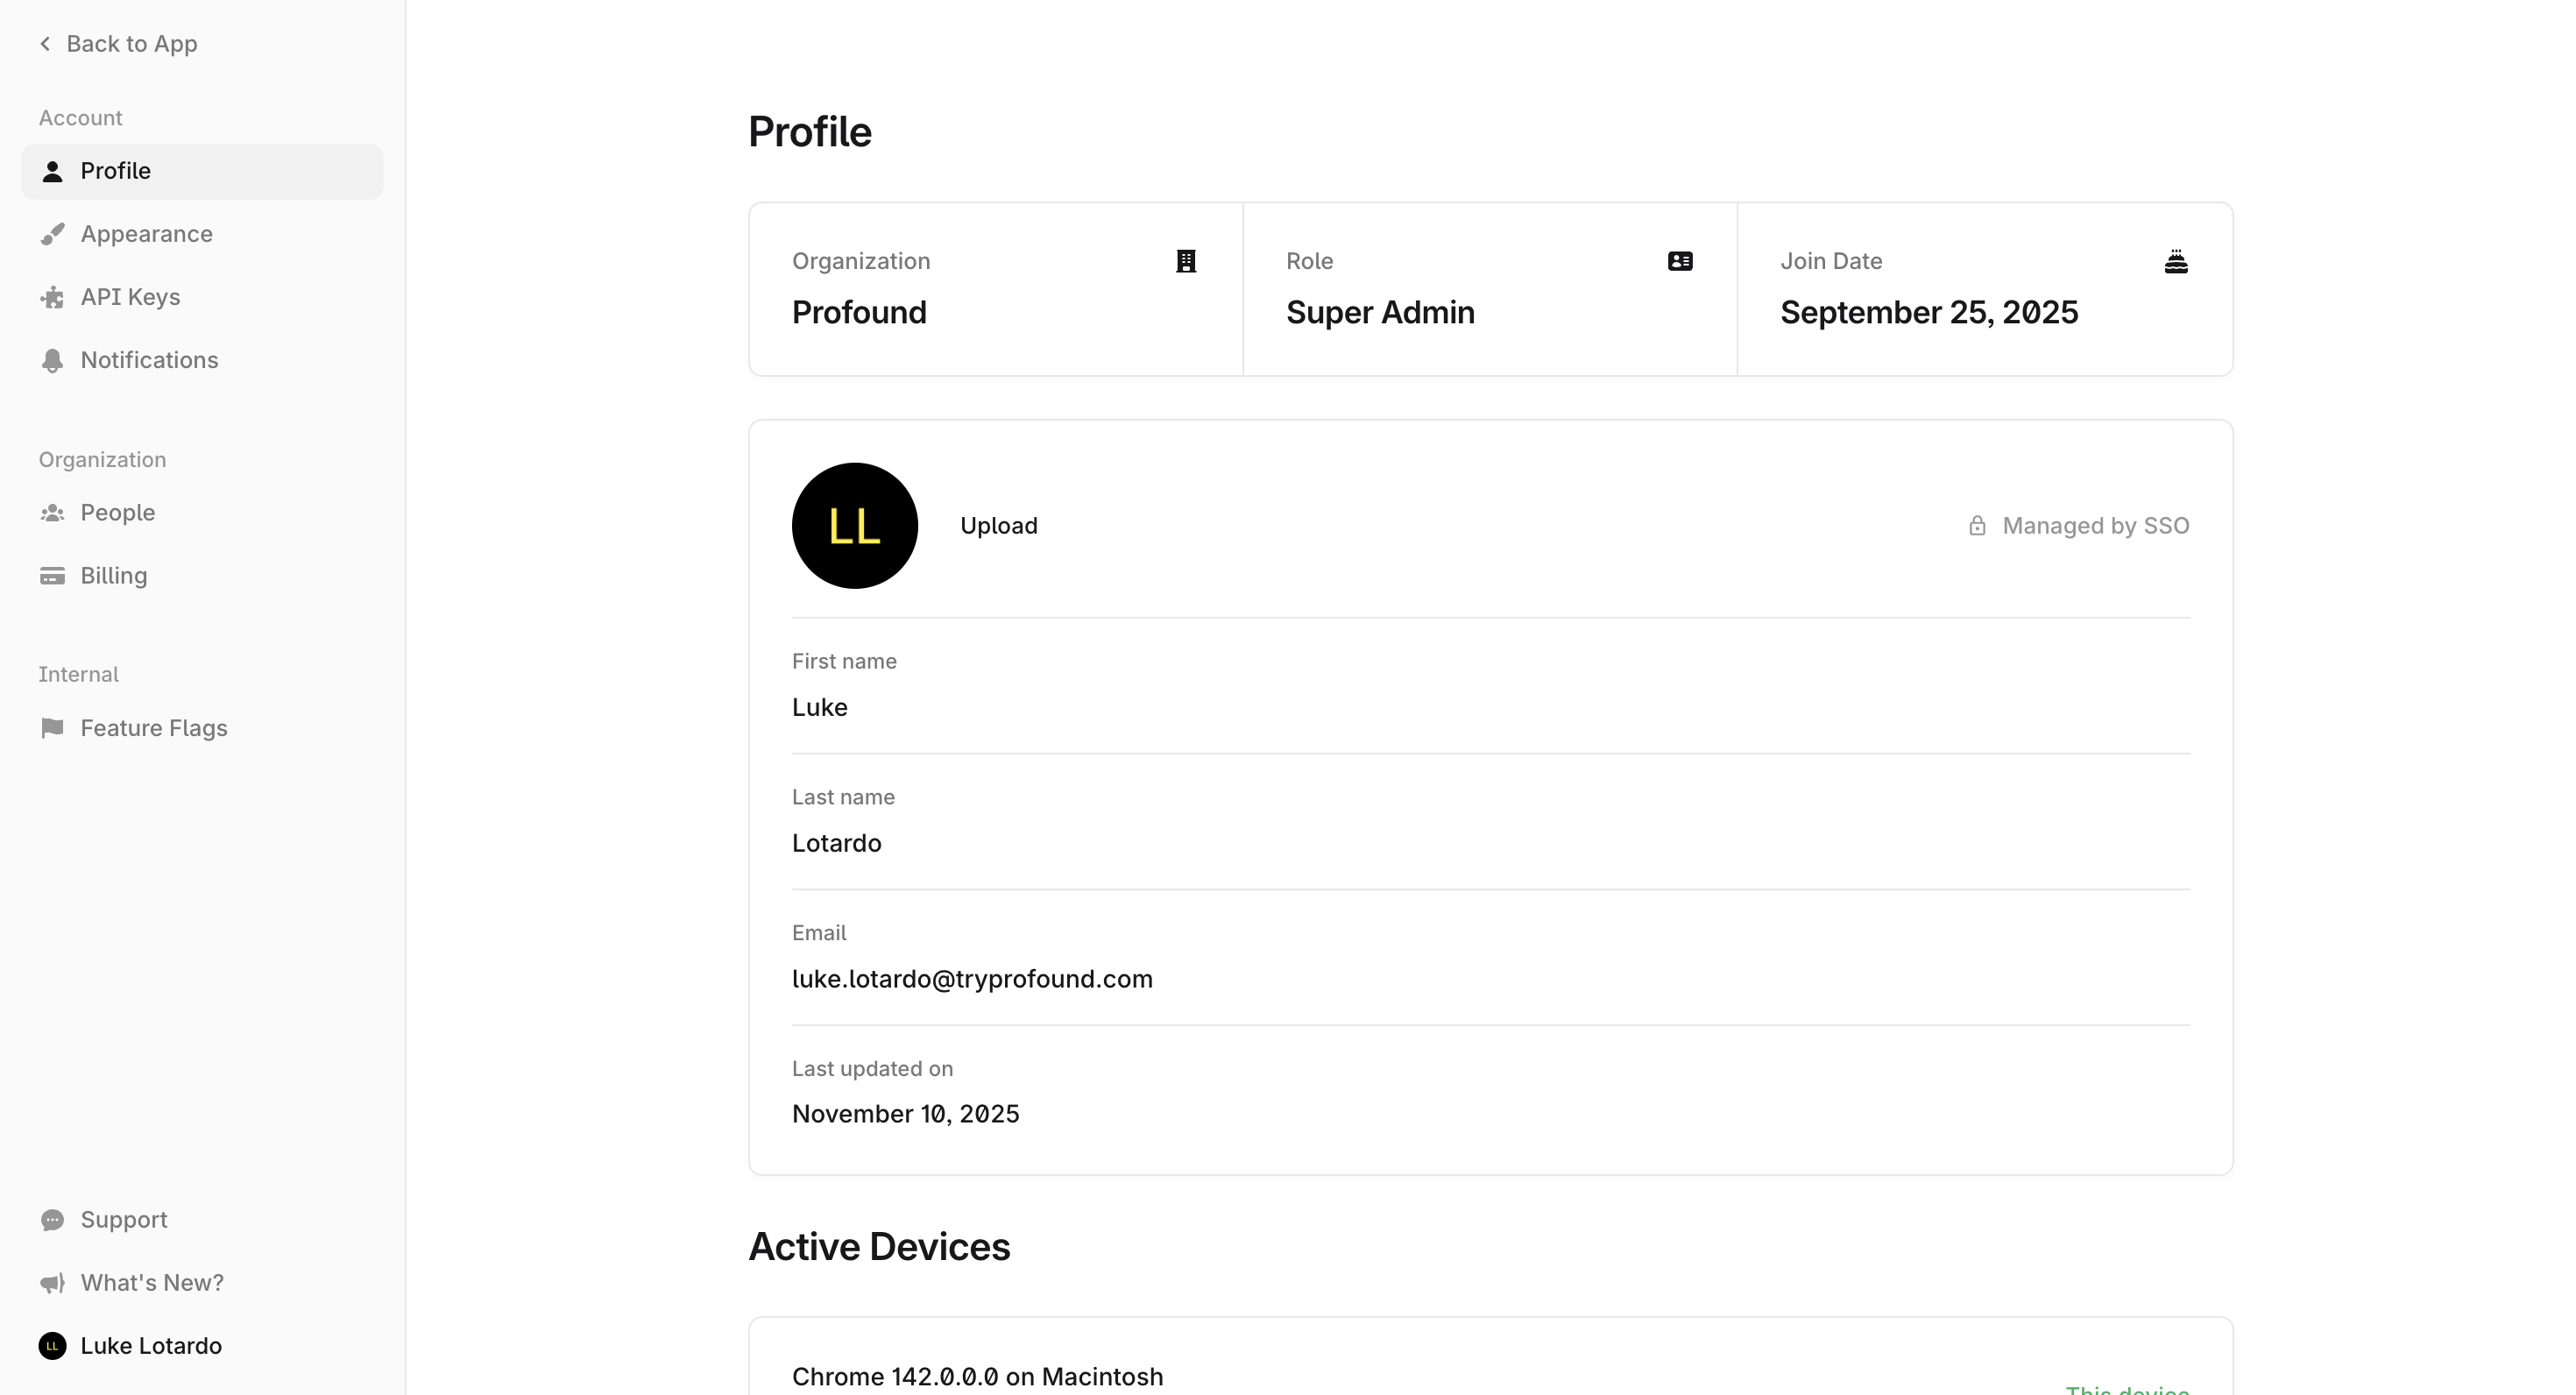Click the API Keys puzzle icon
Viewport: 2576px width, 1395px height.
click(x=52, y=297)
